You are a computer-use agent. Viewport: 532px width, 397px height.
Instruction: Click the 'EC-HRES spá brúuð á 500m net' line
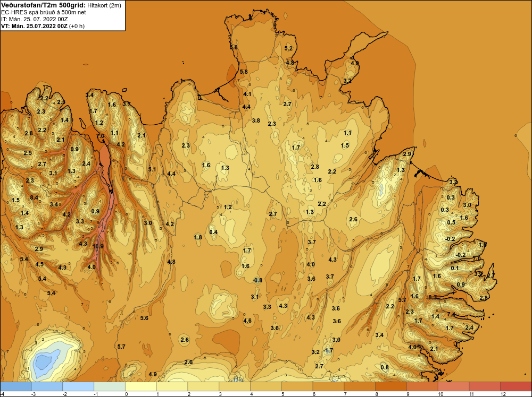[x=44, y=13]
